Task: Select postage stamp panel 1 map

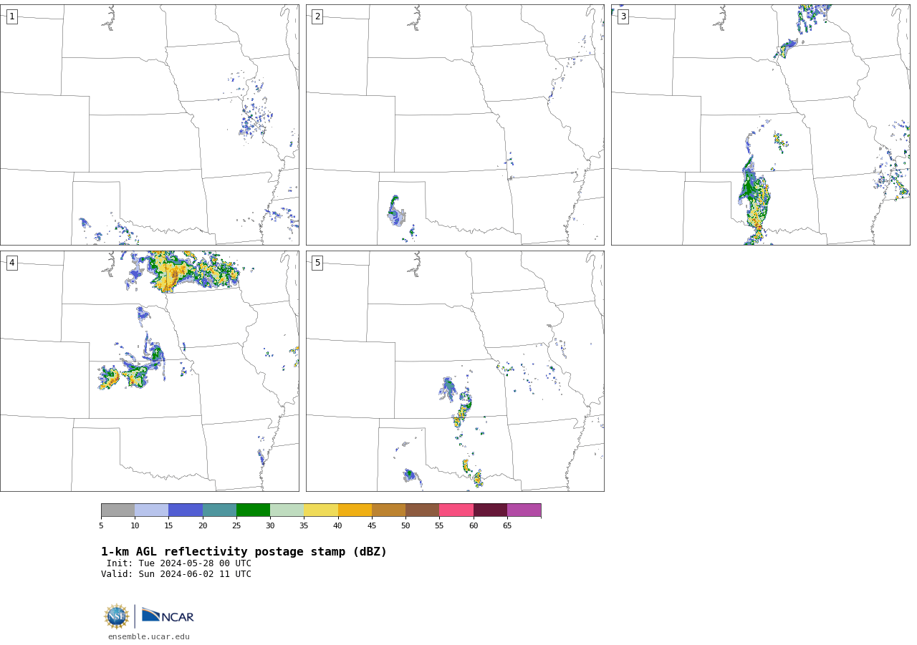Action: coord(149,125)
